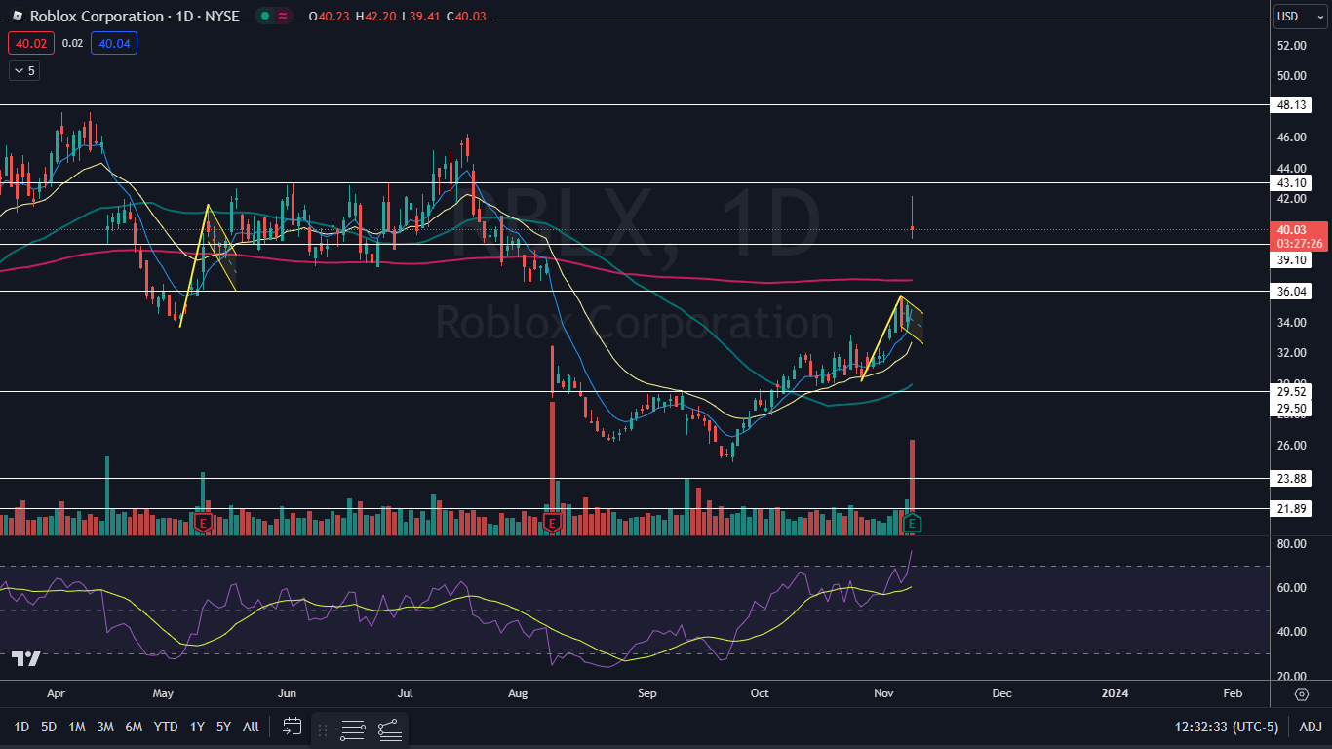This screenshot has width=1332, height=749.
Task: Click the horizontal line drawing tool icon
Action: (x=353, y=729)
